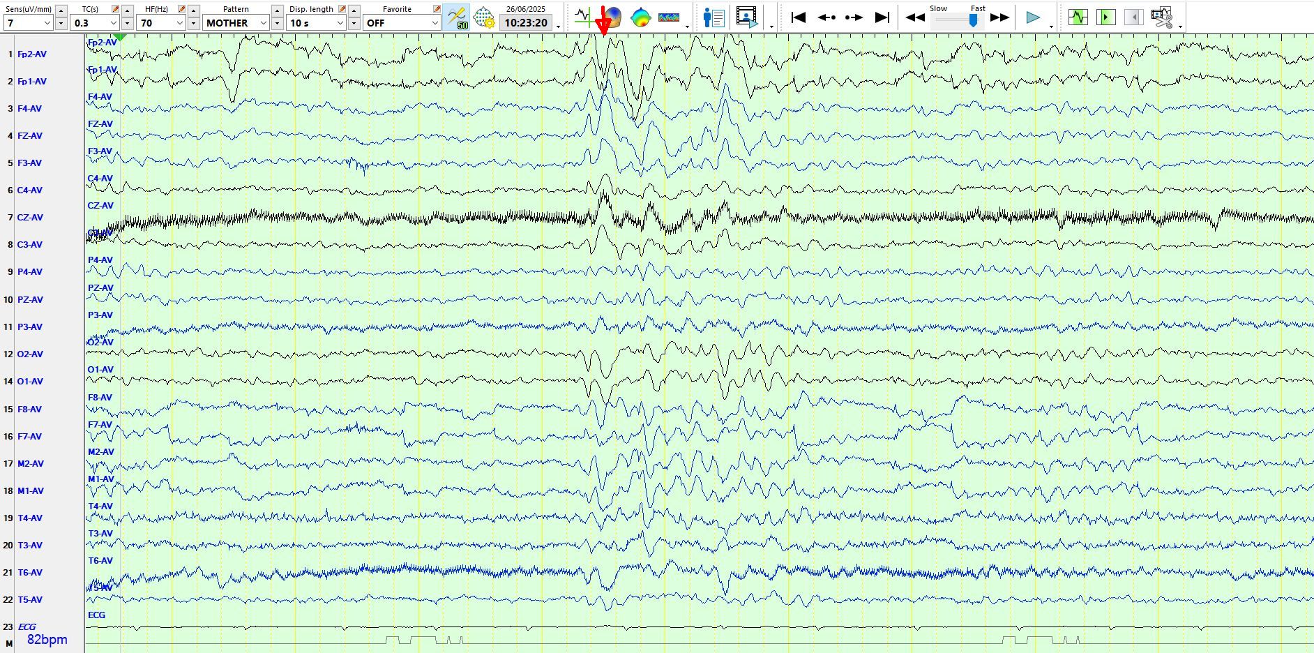Select channel 21 T6-AV in channel list
The height and width of the screenshot is (653, 1314).
click(30, 572)
